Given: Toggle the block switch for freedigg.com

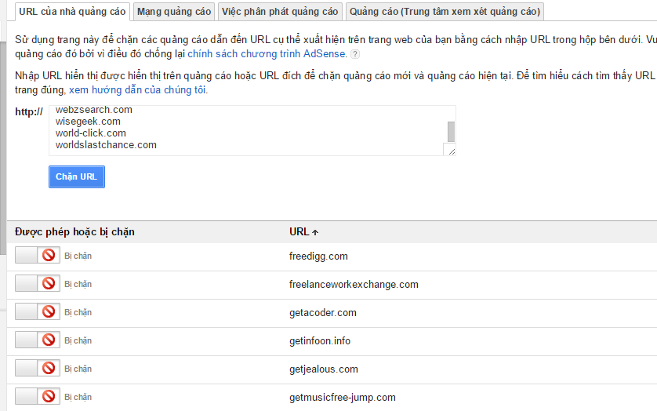Looking at the screenshot, I should (x=38, y=255).
